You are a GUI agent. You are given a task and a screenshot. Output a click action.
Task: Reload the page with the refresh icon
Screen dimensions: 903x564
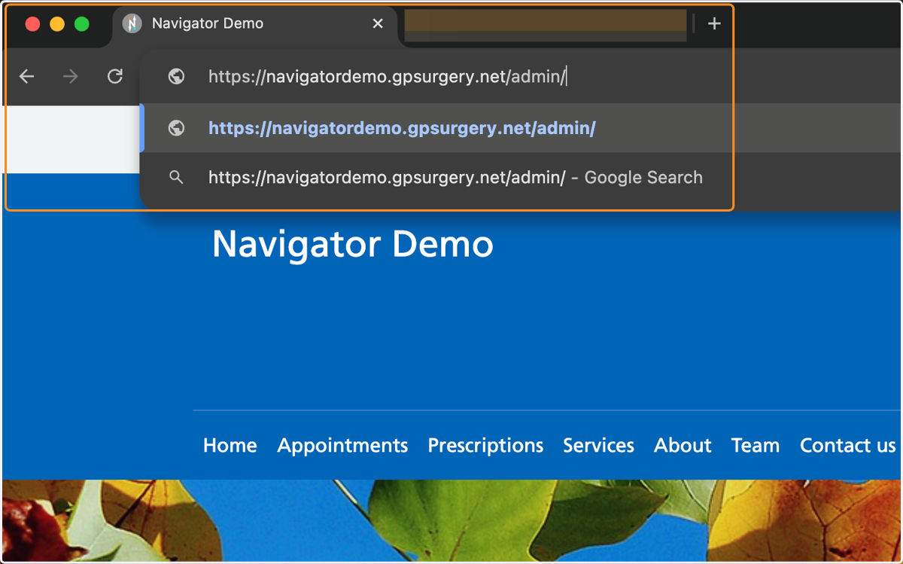(x=114, y=76)
